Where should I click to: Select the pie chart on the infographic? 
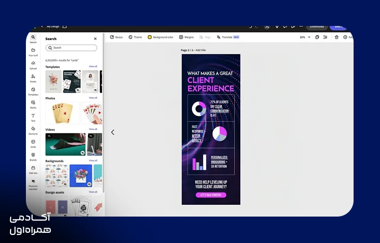click(x=219, y=134)
